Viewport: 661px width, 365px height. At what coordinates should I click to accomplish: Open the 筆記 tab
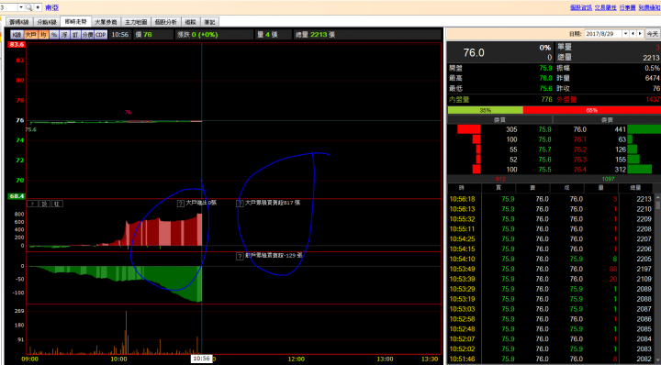[209, 22]
